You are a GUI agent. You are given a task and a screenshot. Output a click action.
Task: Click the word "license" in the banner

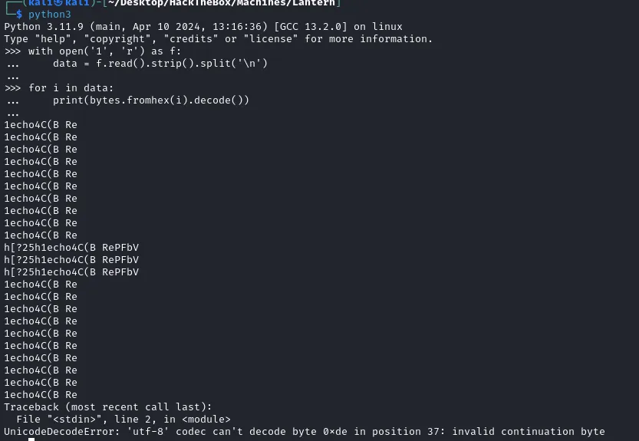[271, 39]
